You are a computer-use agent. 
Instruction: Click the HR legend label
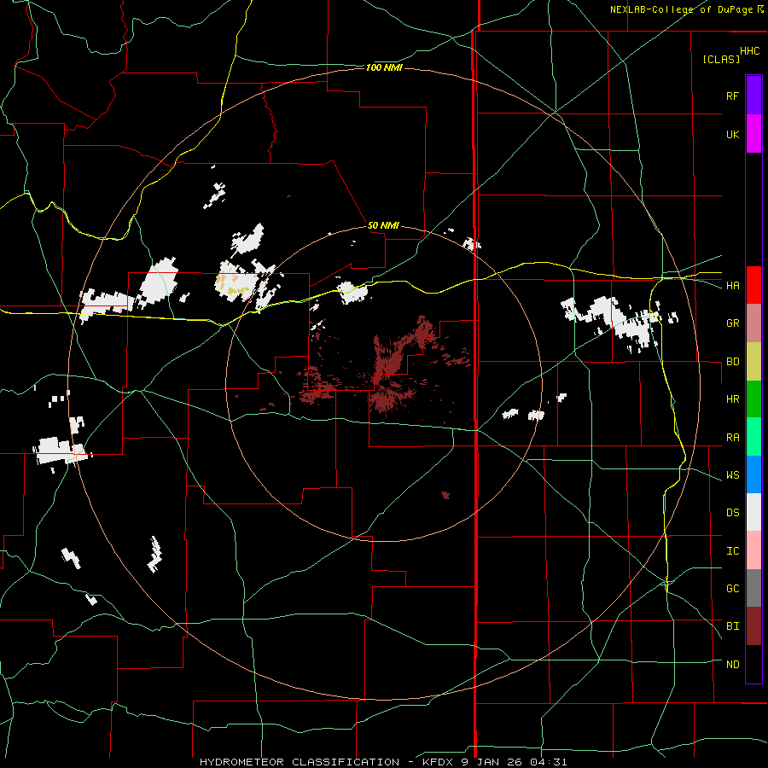732,399
